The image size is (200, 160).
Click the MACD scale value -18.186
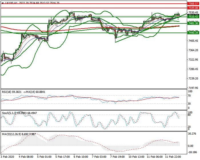point(192,152)
